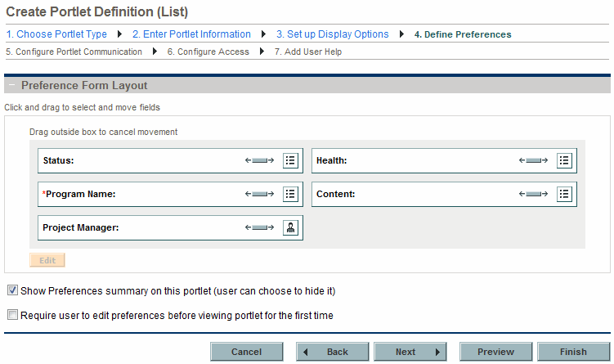This screenshot has height=364, width=614.
Task: Click the list icon in the Content field
Action: click(564, 194)
